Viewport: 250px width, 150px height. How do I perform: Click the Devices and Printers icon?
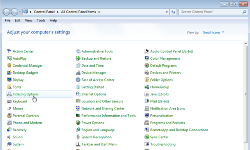[x=147, y=72]
